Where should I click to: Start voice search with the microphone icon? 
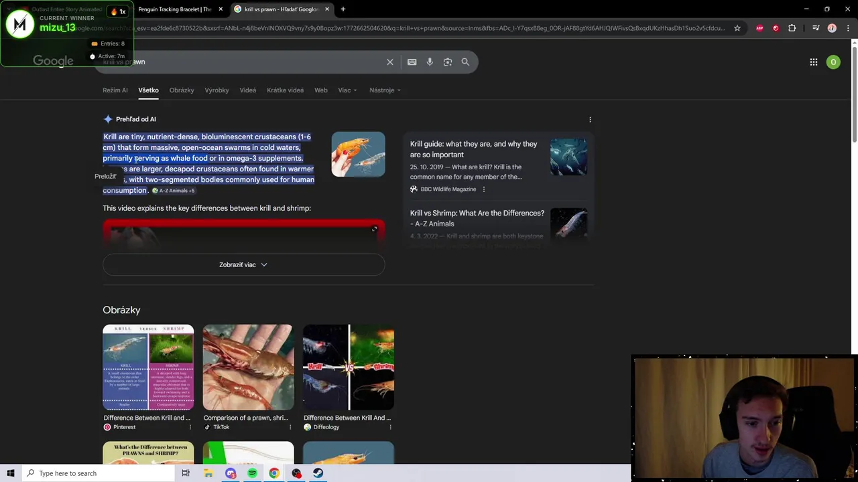[430, 62]
